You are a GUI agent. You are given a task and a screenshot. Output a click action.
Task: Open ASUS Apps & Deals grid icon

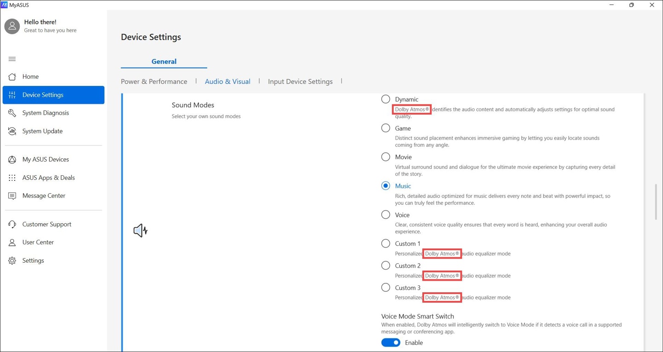click(12, 178)
